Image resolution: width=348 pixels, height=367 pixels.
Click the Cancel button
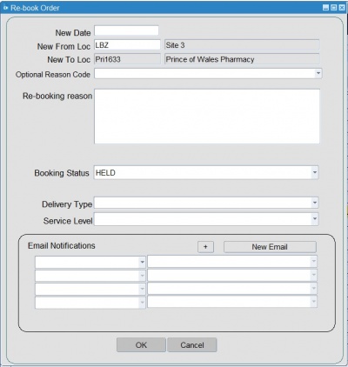click(192, 345)
